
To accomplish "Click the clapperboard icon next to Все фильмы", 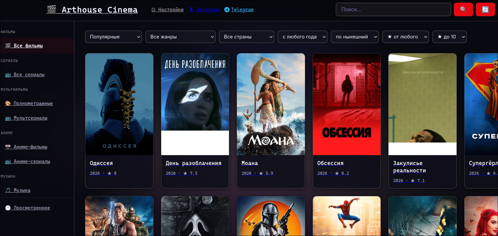I will tap(8, 46).
